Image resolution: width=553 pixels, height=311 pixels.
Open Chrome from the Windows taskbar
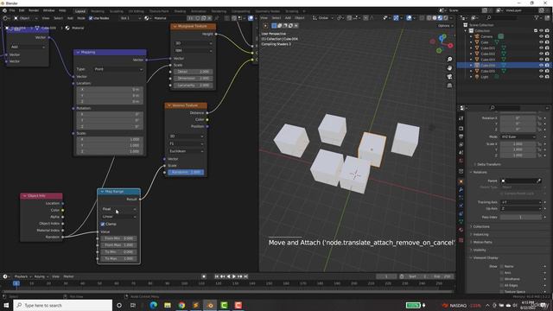click(181, 305)
